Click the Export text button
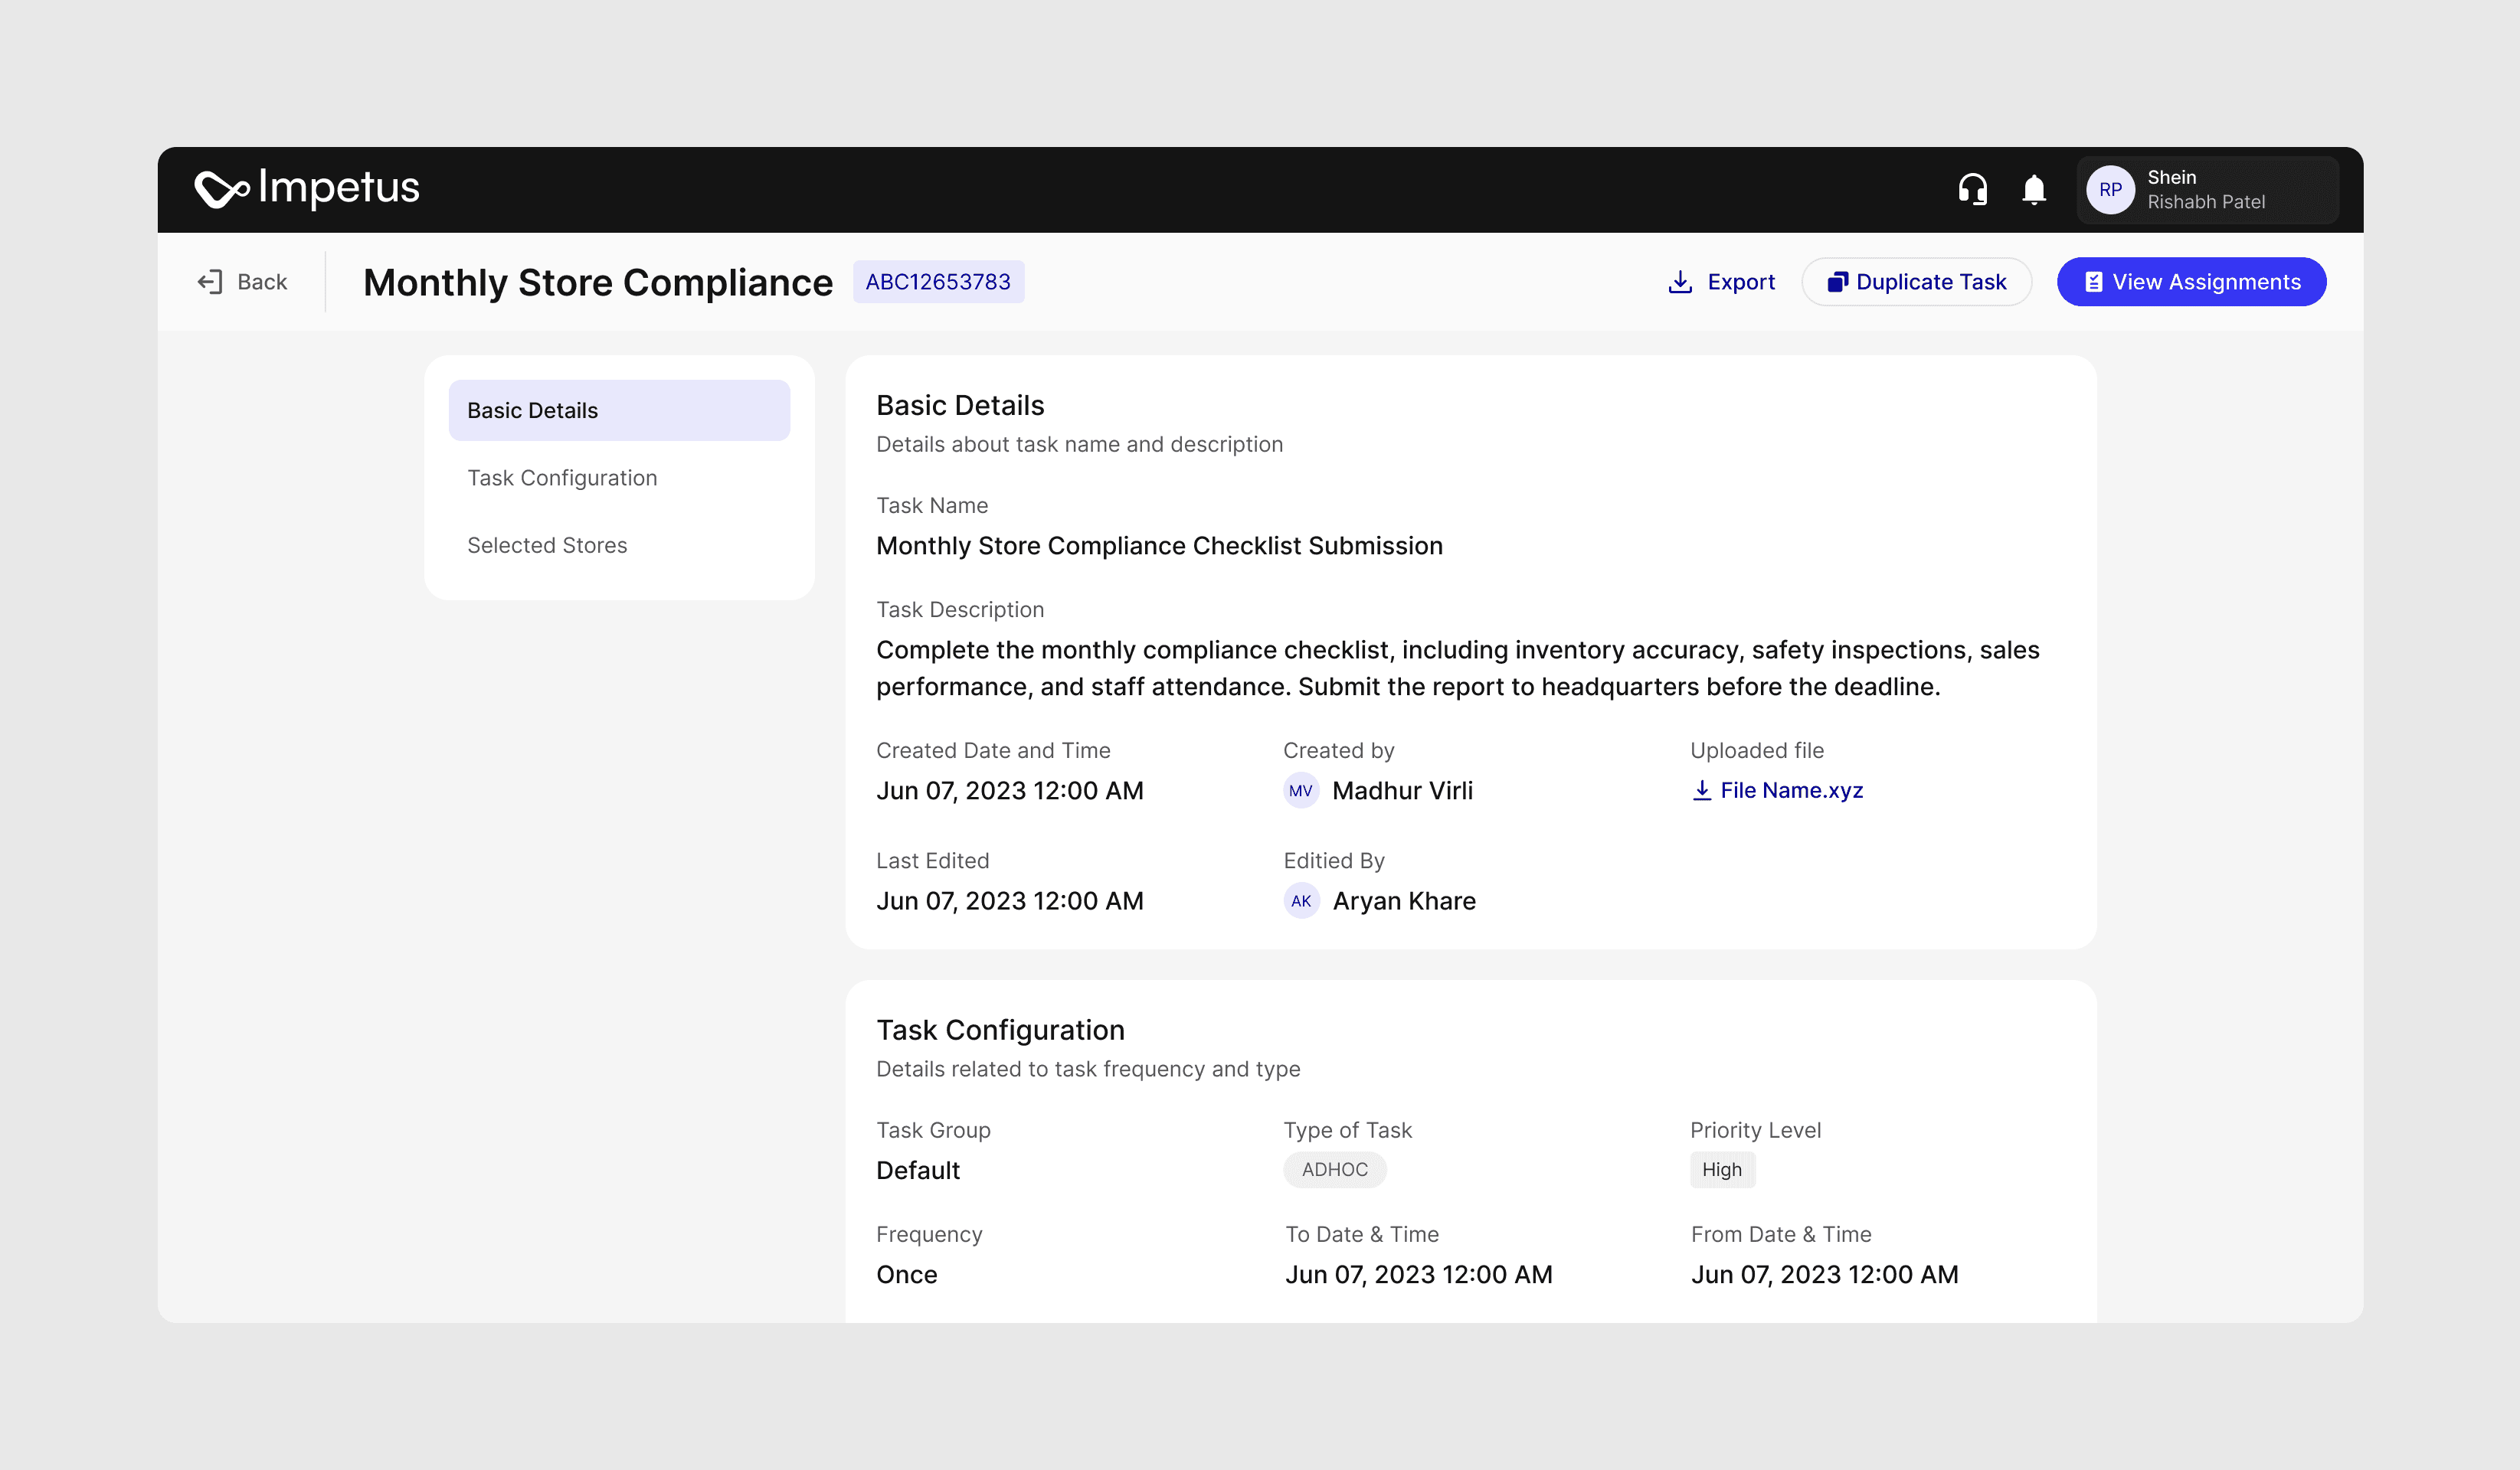This screenshot has width=2520, height=1470. 1741,282
